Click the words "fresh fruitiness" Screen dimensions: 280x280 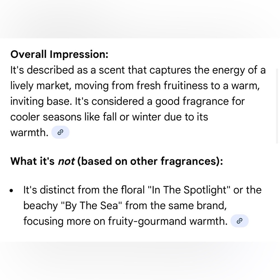(x=172, y=85)
